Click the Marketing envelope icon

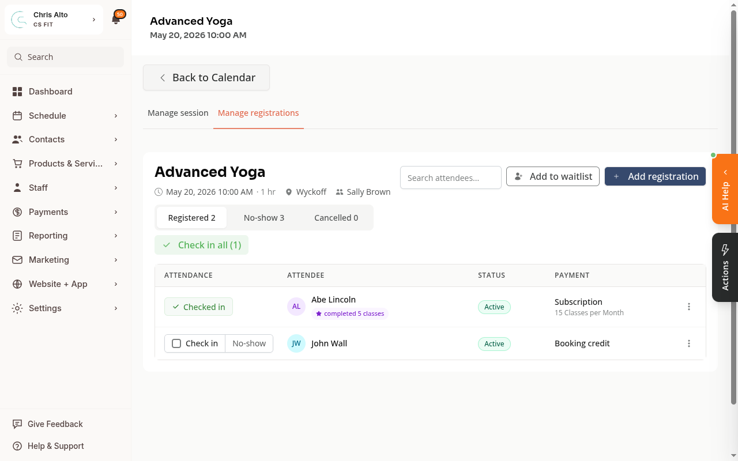(17, 260)
